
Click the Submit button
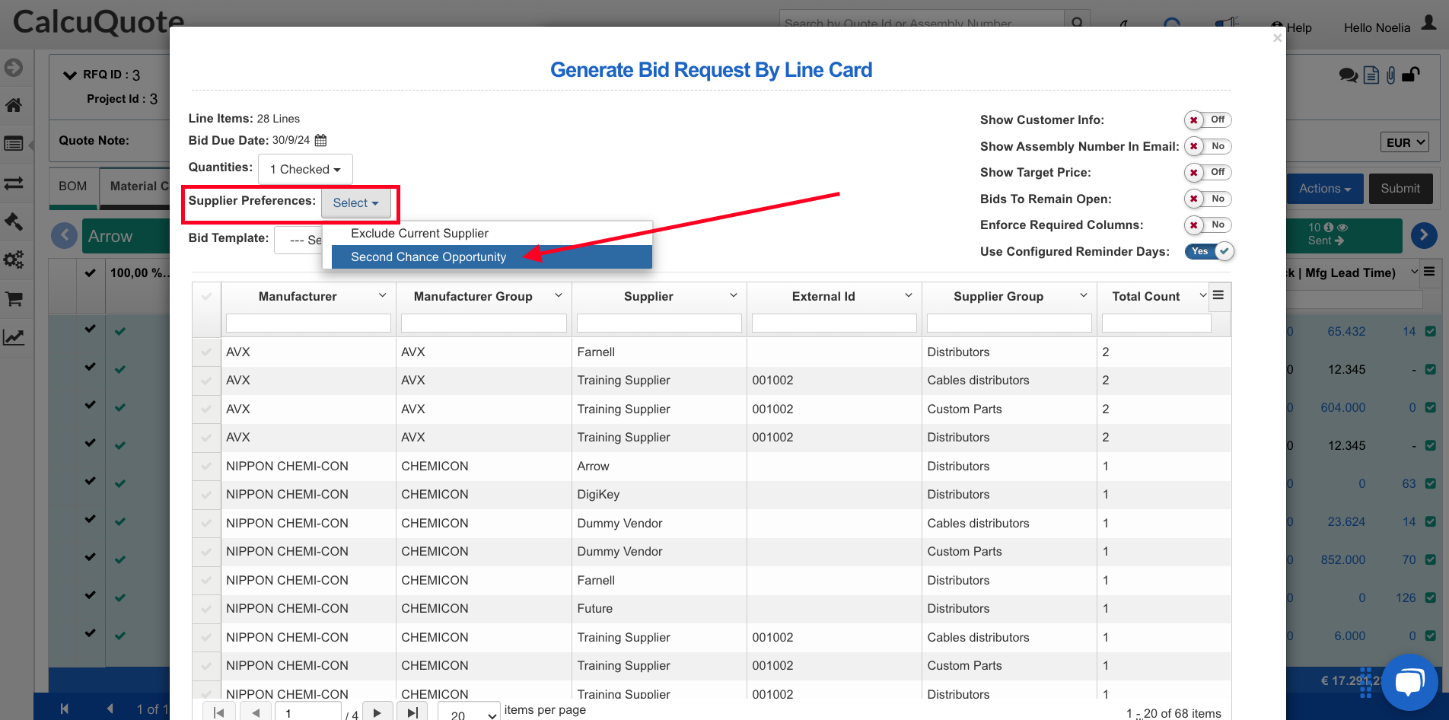pos(1400,189)
